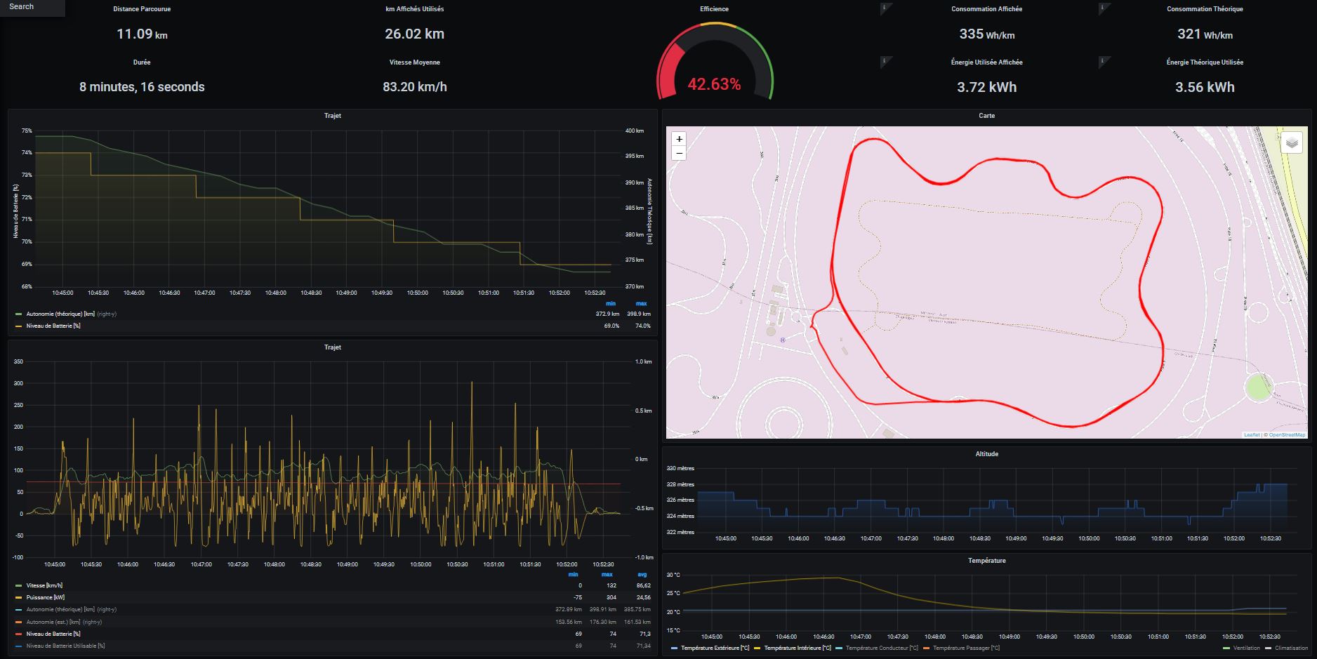Sort by max header left of avg
The height and width of the screenshot is (659, 1317).
point(607,574)
